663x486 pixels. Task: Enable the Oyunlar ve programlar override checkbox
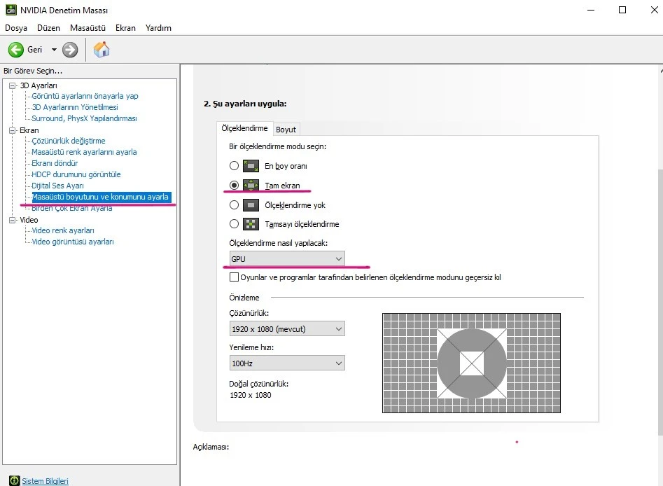[234, 277]
